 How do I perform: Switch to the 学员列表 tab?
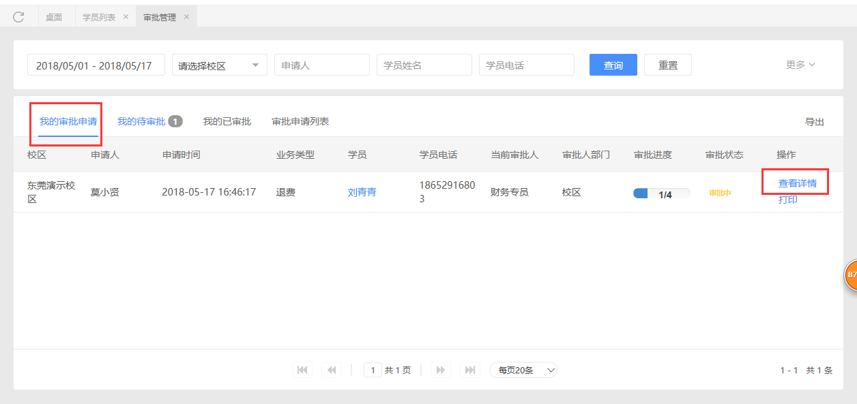coord(99,17)
